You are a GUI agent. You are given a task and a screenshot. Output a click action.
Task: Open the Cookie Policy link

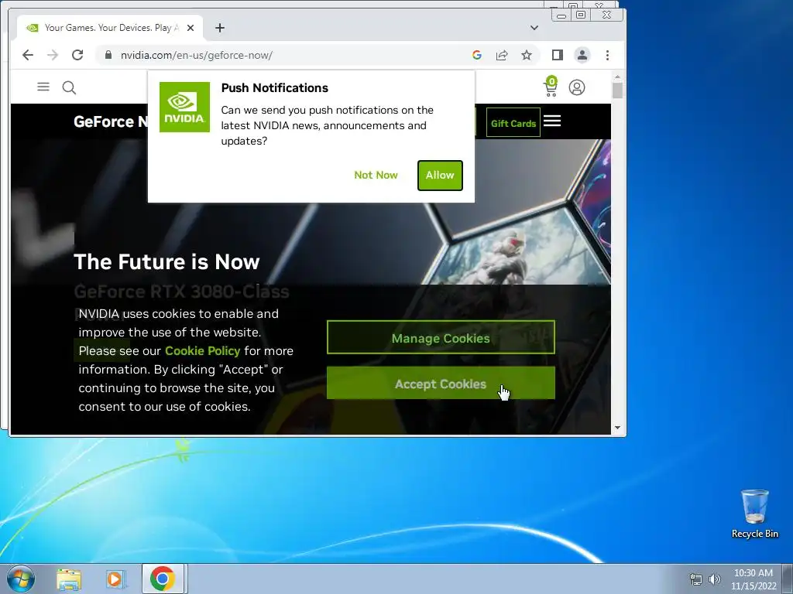pos(202,351)
